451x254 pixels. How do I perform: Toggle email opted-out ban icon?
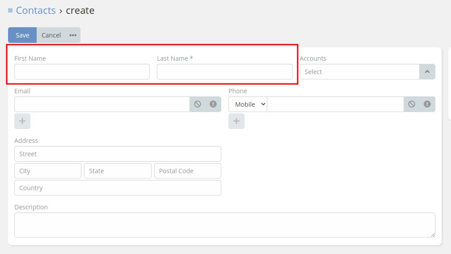click(x=198, y=104)
